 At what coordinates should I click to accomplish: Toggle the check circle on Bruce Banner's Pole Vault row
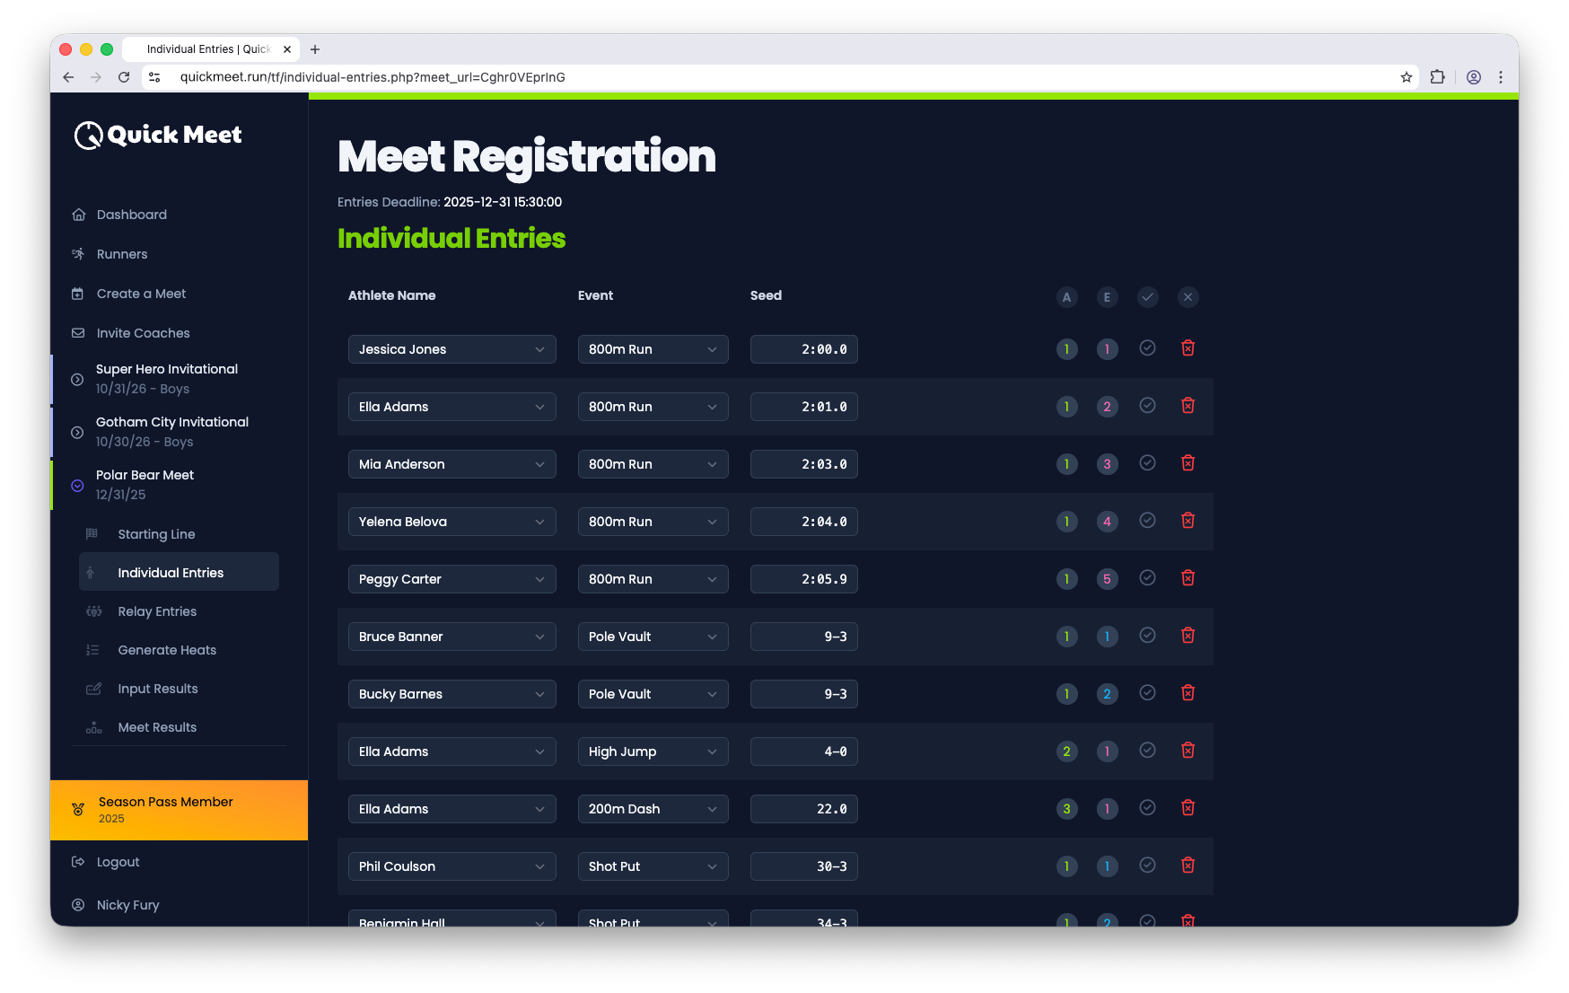[x=1147, y=635]
